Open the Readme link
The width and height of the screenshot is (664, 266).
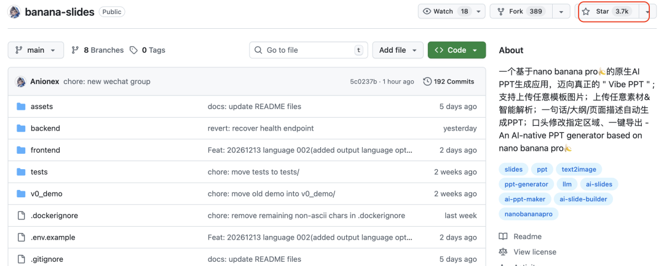[528, 237]
